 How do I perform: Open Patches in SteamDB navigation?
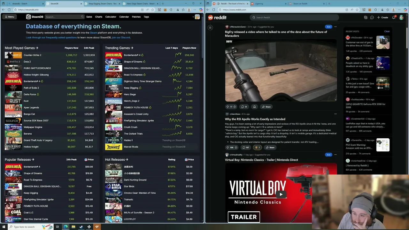tap(136, 17)
